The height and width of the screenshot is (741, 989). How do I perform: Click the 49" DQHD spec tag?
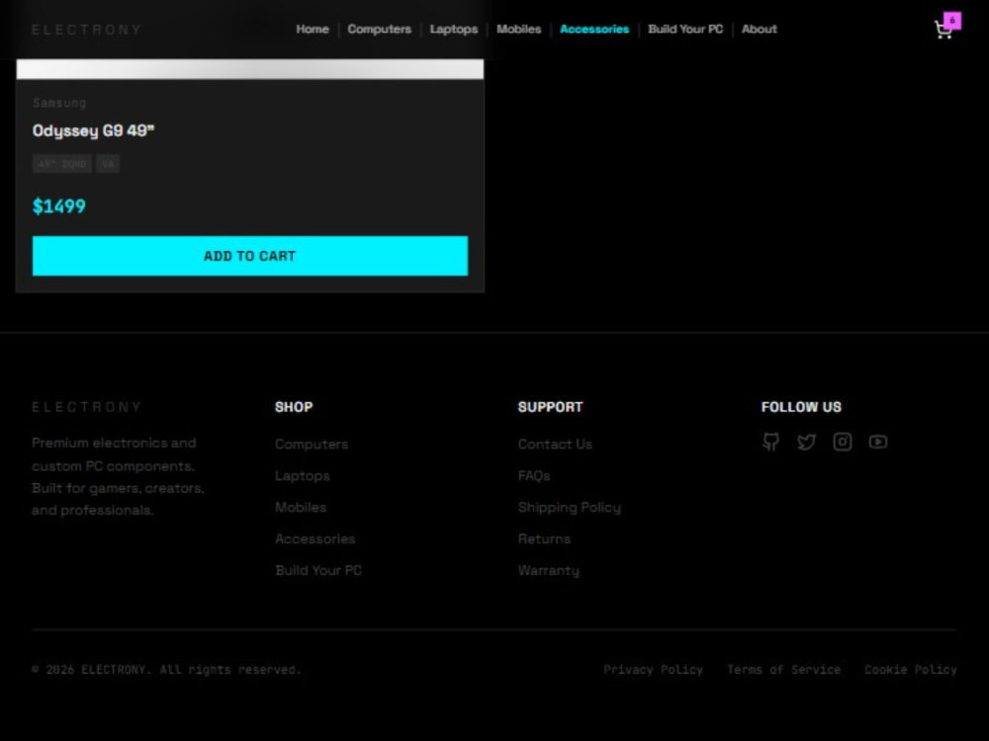(x=61, y=164)
